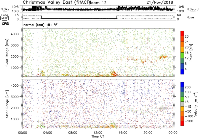
Task: Click the "Power [dB]" color bar title
Action: pos(191,53)
